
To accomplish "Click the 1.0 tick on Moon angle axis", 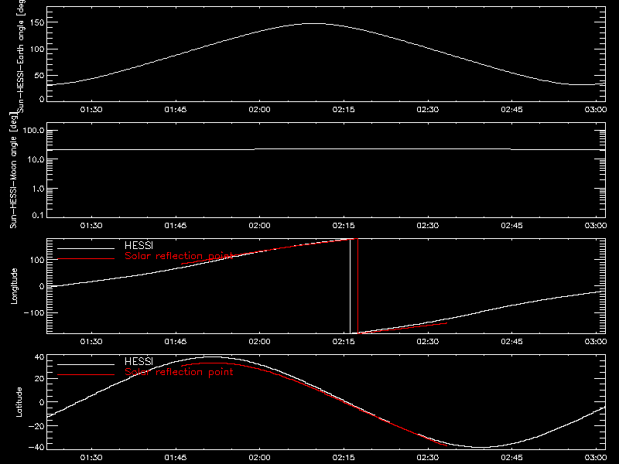I will tap(38, 189).
